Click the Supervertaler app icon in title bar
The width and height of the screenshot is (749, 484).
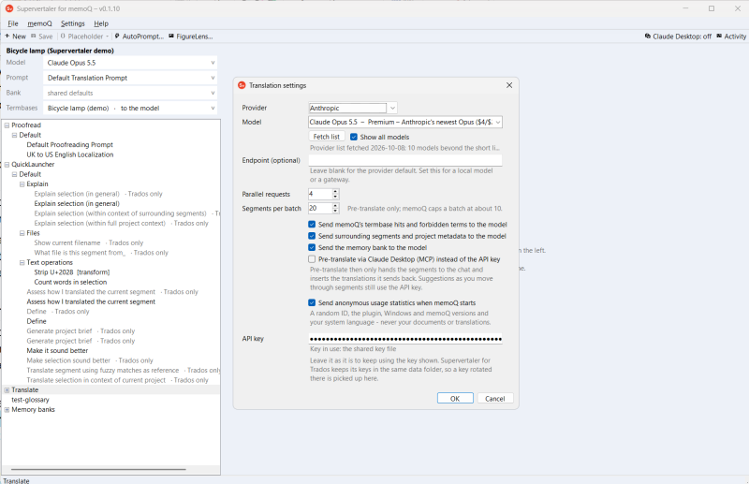[9, 8]
